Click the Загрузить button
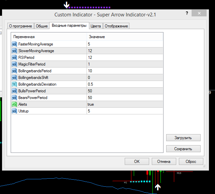This screenshot has width=215, height=194. 183,138
